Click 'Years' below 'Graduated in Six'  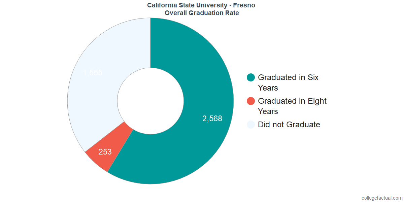[x=268, y=88]
